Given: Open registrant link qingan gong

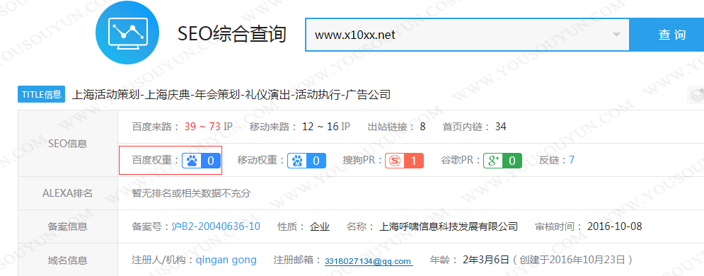Looking at the screenshot, I should click(x=226, y=260).
